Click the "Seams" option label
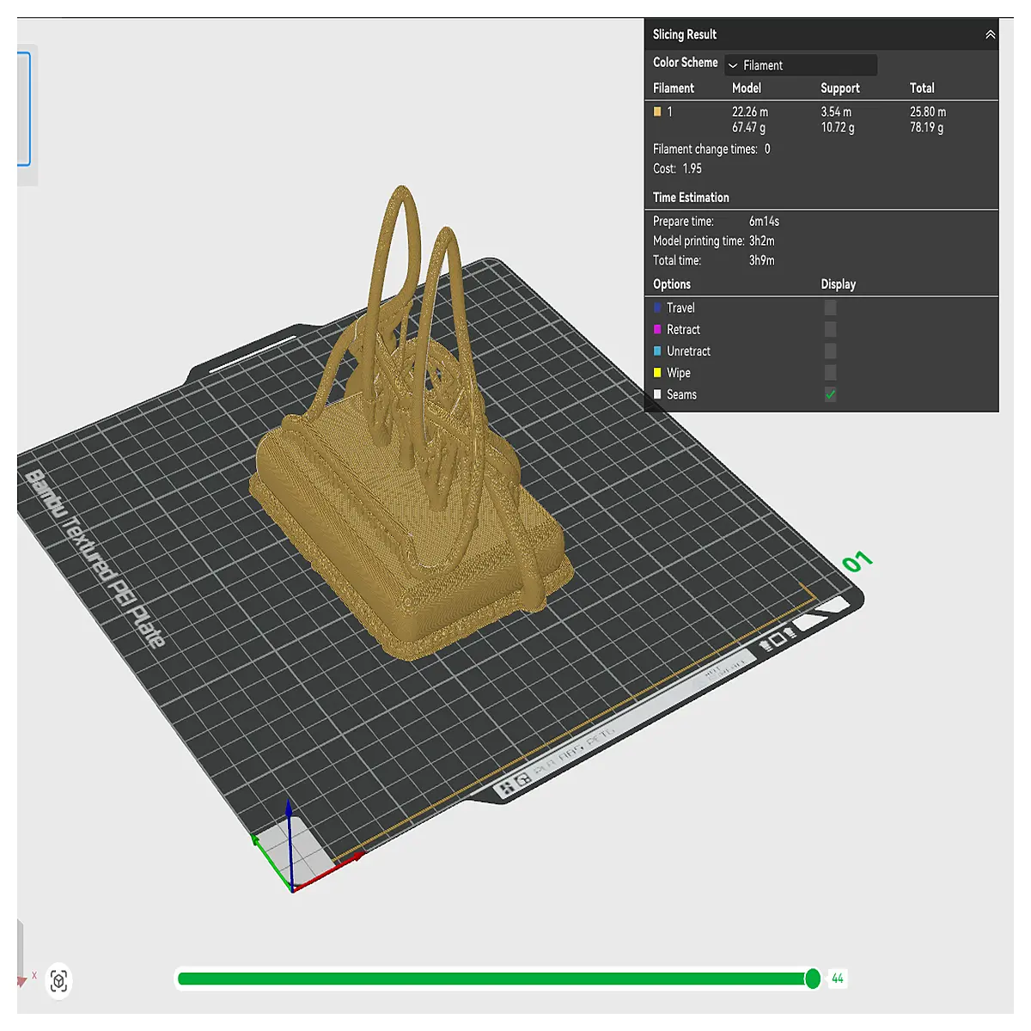The height and width of the screenshot is (1031, 1031). tap(681, 394)
